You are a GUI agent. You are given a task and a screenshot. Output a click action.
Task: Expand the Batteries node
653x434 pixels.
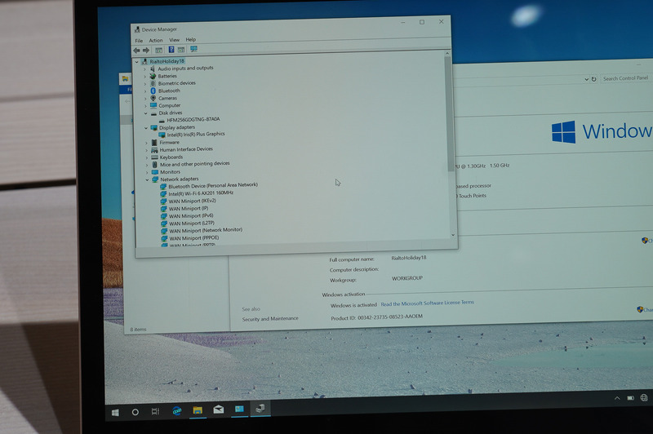click(145, 77)
